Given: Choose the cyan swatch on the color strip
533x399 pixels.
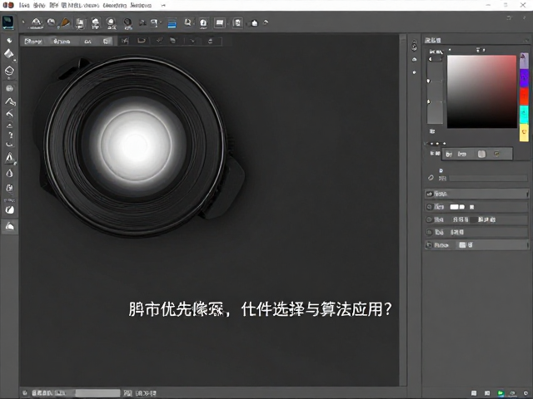Looking at the screenshot, I should (x=524, y=115).
